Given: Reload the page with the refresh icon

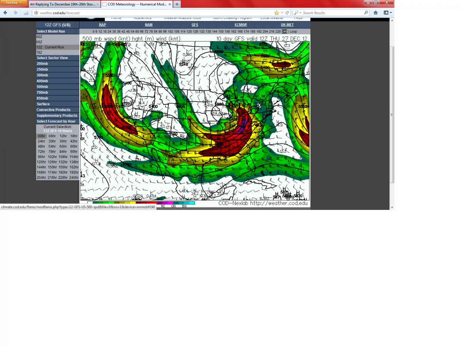Looking at the screenshot, I should pos(287,13).
